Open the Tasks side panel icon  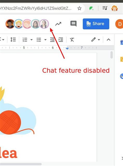121,76
